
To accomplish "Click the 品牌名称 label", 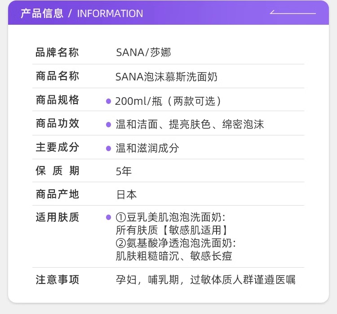I will coord(57,53).
